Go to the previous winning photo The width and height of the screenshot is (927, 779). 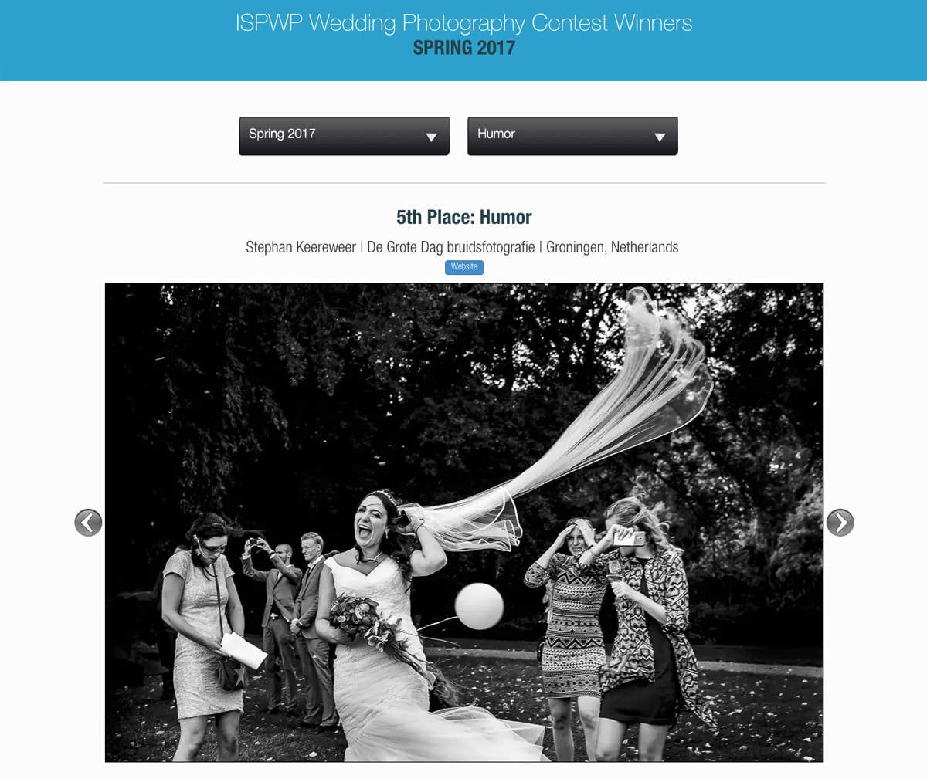pos(88,523)
